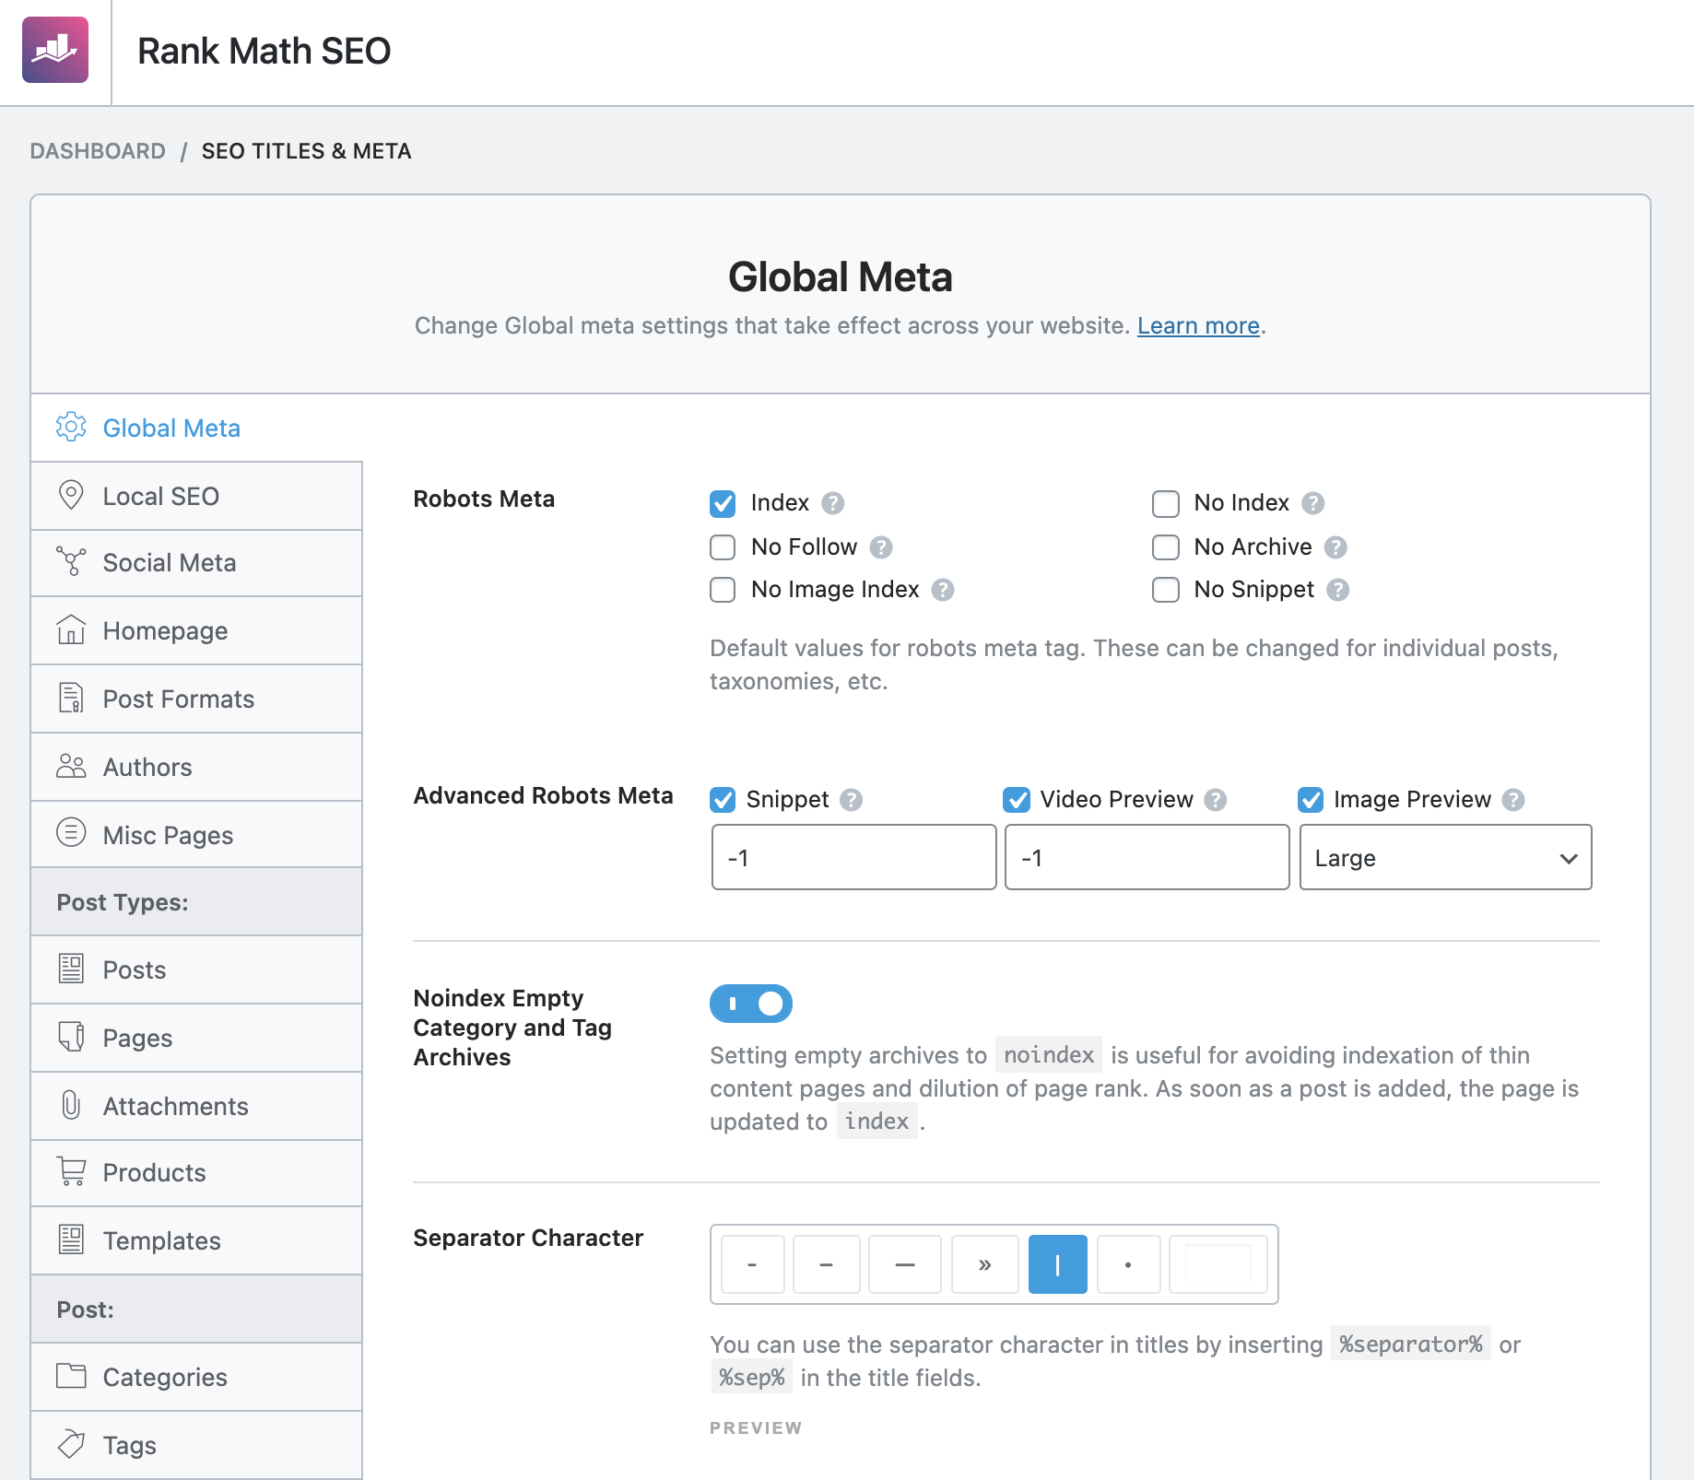Open help tooltip next to Image Preview
The width and height of the screenshot is (1694, 1480).
[x=1513, y=800]
